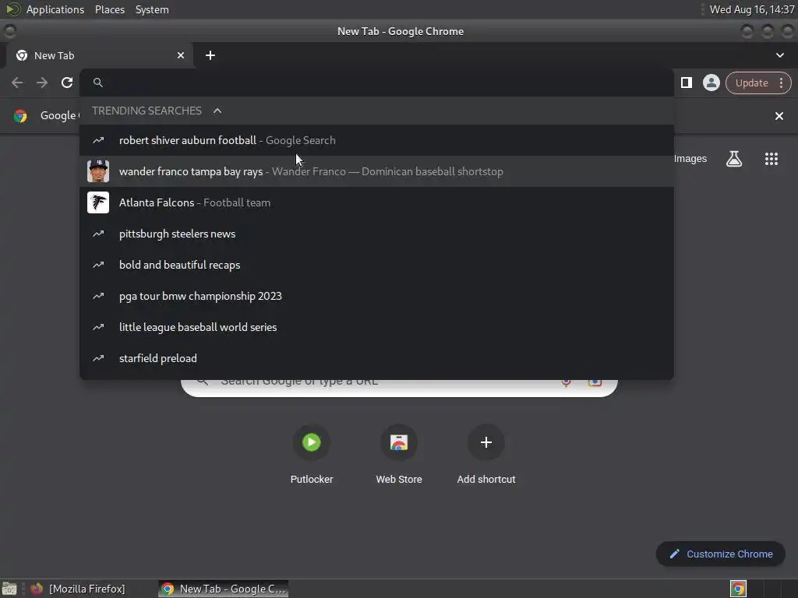Click the address bar search field
This screenshot has height=598, width=798.
pos(376,83)
